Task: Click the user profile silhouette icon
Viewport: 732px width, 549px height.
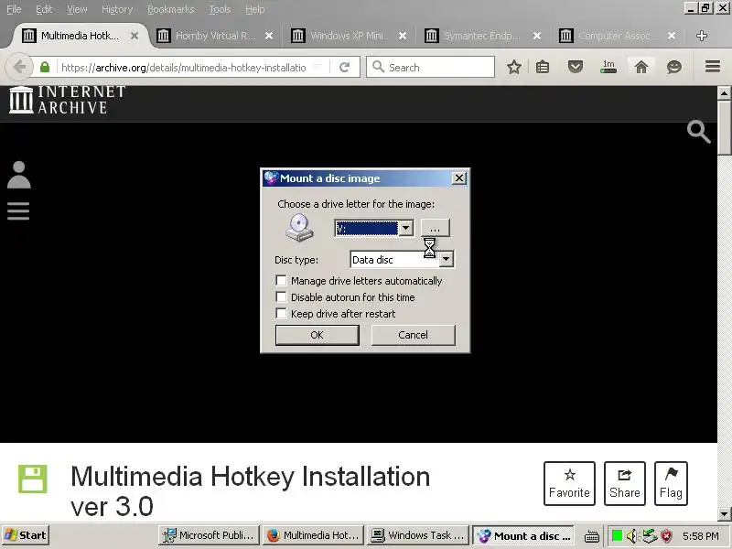Action: click(18, 175)
